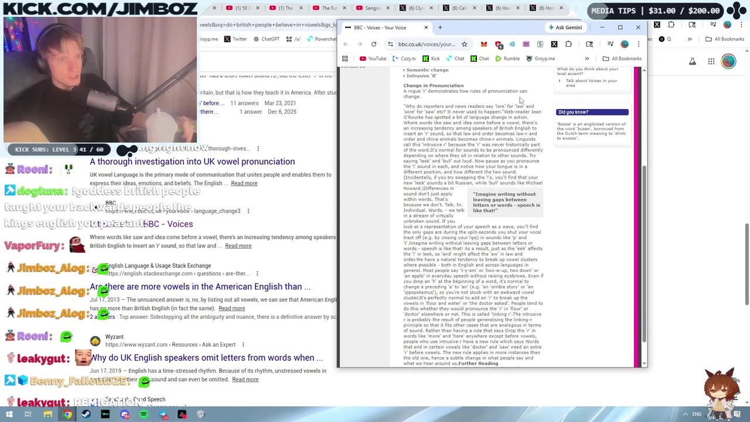Expand hidden bookmarks chevron in BBC window

587,59
